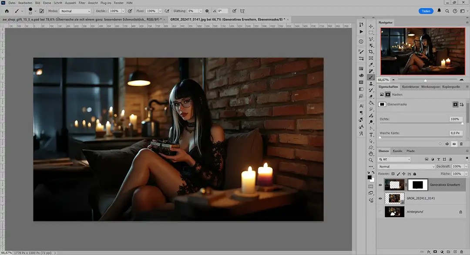Open the Filter menu
The width and height of the screenshot is (470, 255).
click(x=82, y=3)
